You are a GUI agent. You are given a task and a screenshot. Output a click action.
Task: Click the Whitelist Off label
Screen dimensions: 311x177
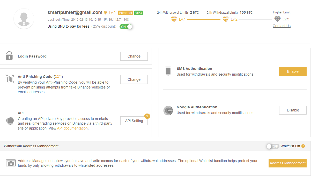pyautogui.click(x=290, y=146)
